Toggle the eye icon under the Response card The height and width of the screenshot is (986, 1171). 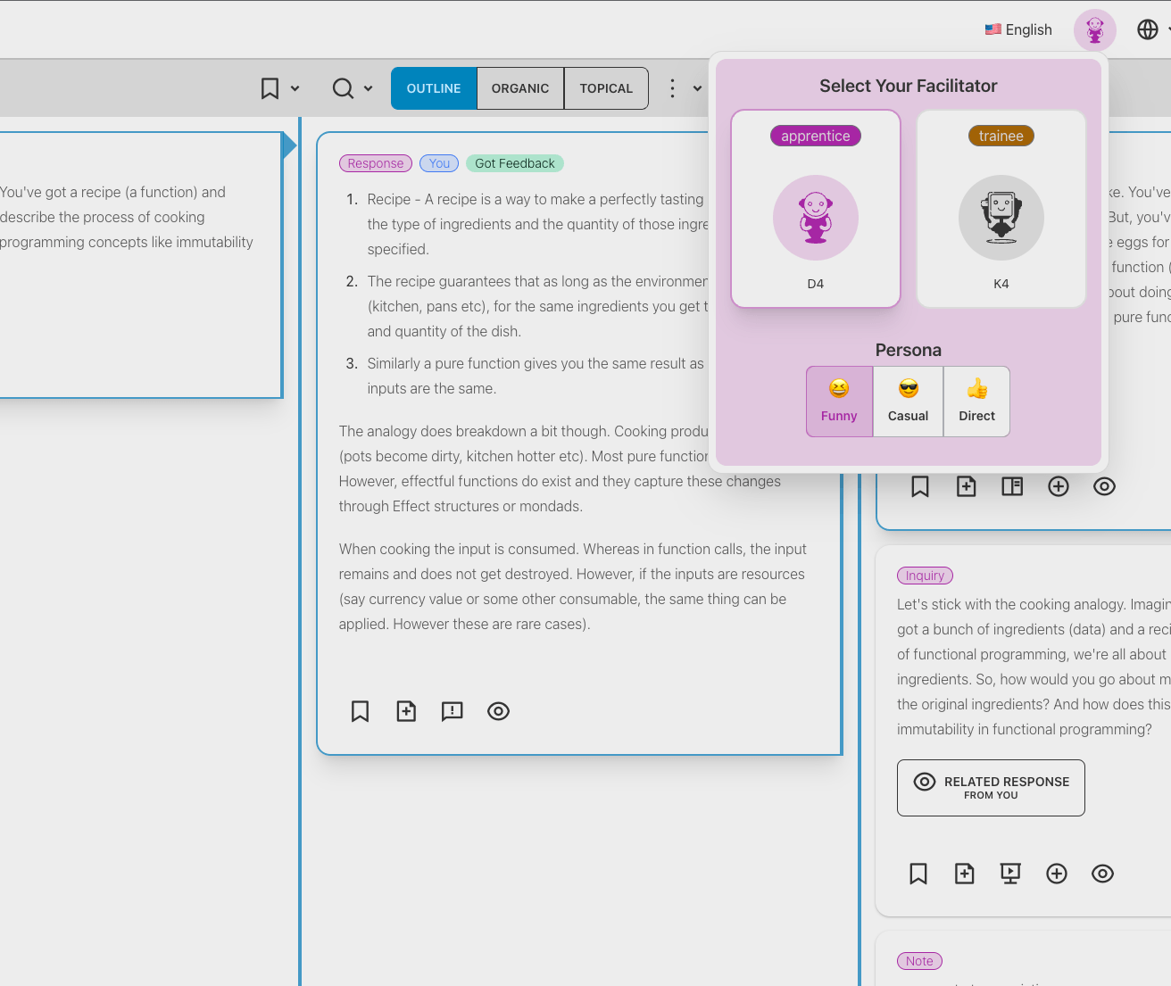498,711
